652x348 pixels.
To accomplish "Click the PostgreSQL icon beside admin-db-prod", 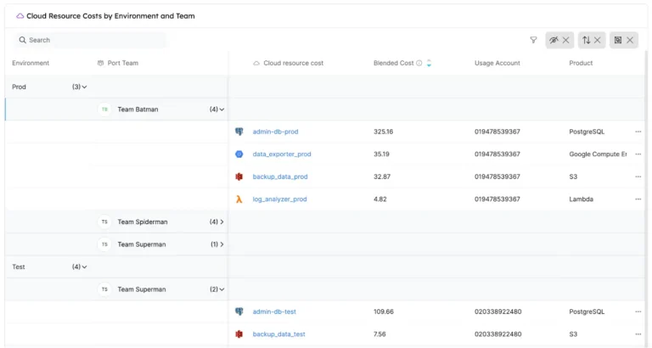I will (239, 132).
